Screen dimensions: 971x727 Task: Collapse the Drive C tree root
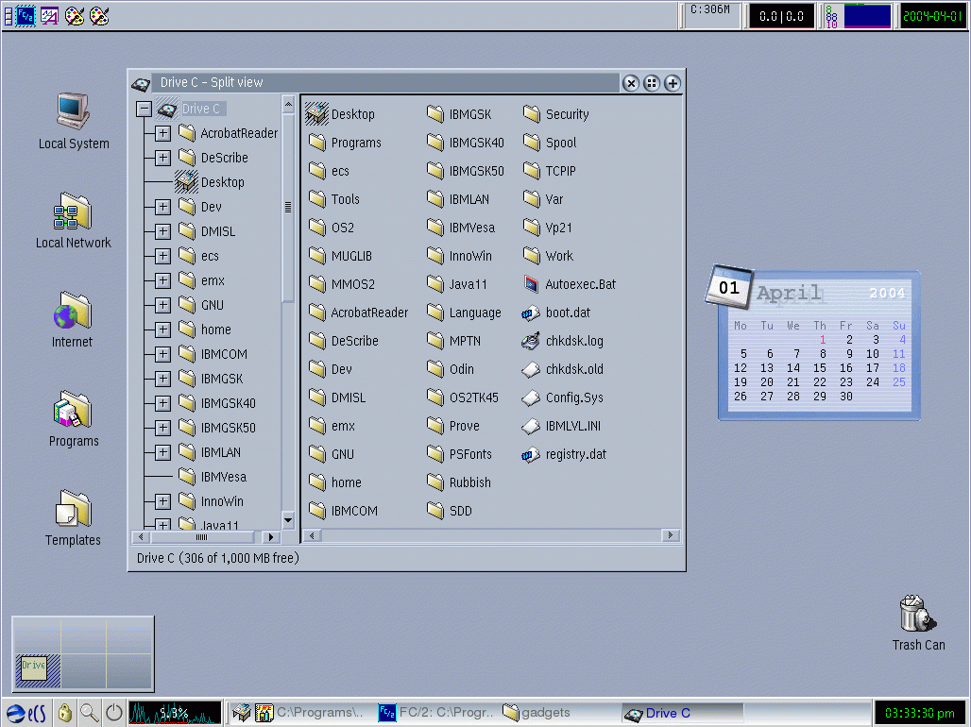144,109
